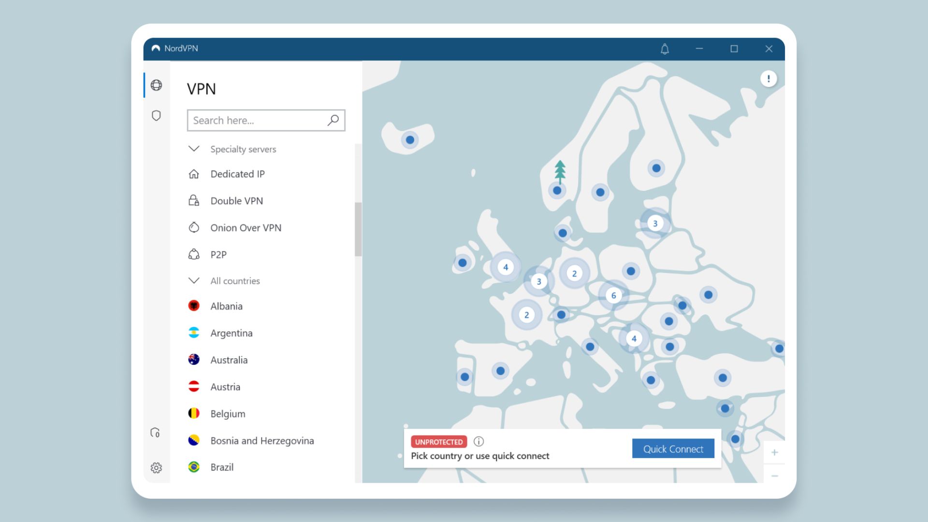Select the VPN globe icon in sidebar
928x522 pixels.
click(156, 85)
